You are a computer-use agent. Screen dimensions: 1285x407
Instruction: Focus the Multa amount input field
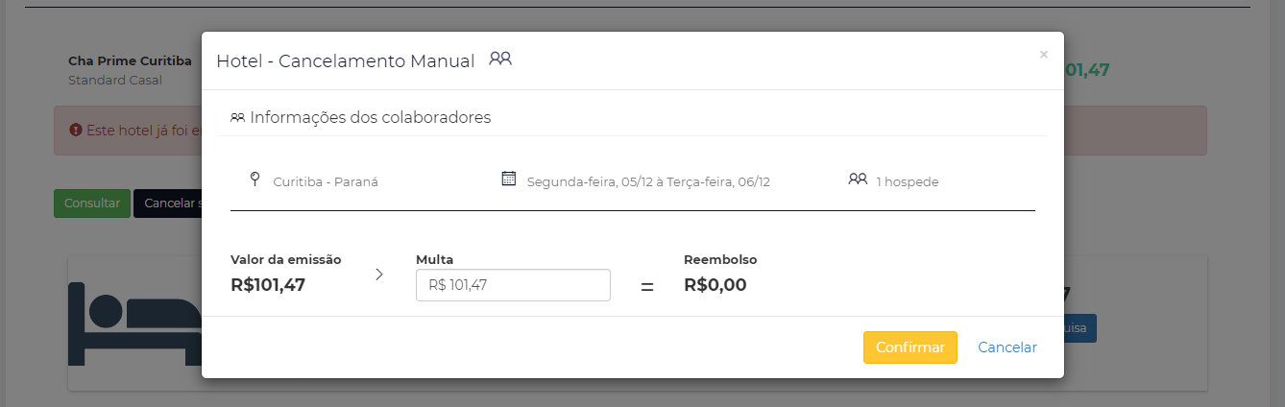point(513,285)
